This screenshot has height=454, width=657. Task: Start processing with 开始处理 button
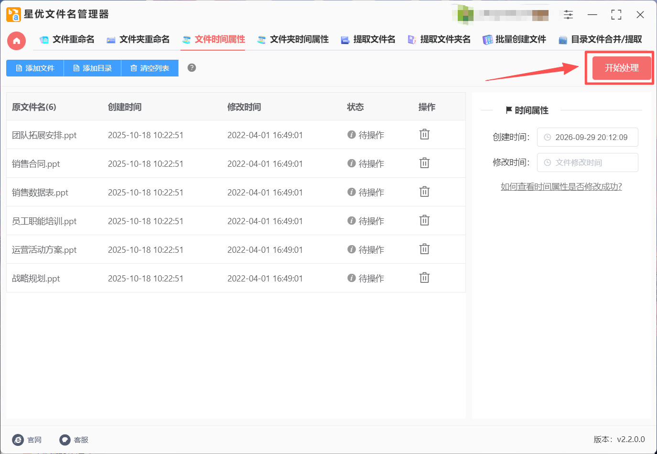click(622, 68)
